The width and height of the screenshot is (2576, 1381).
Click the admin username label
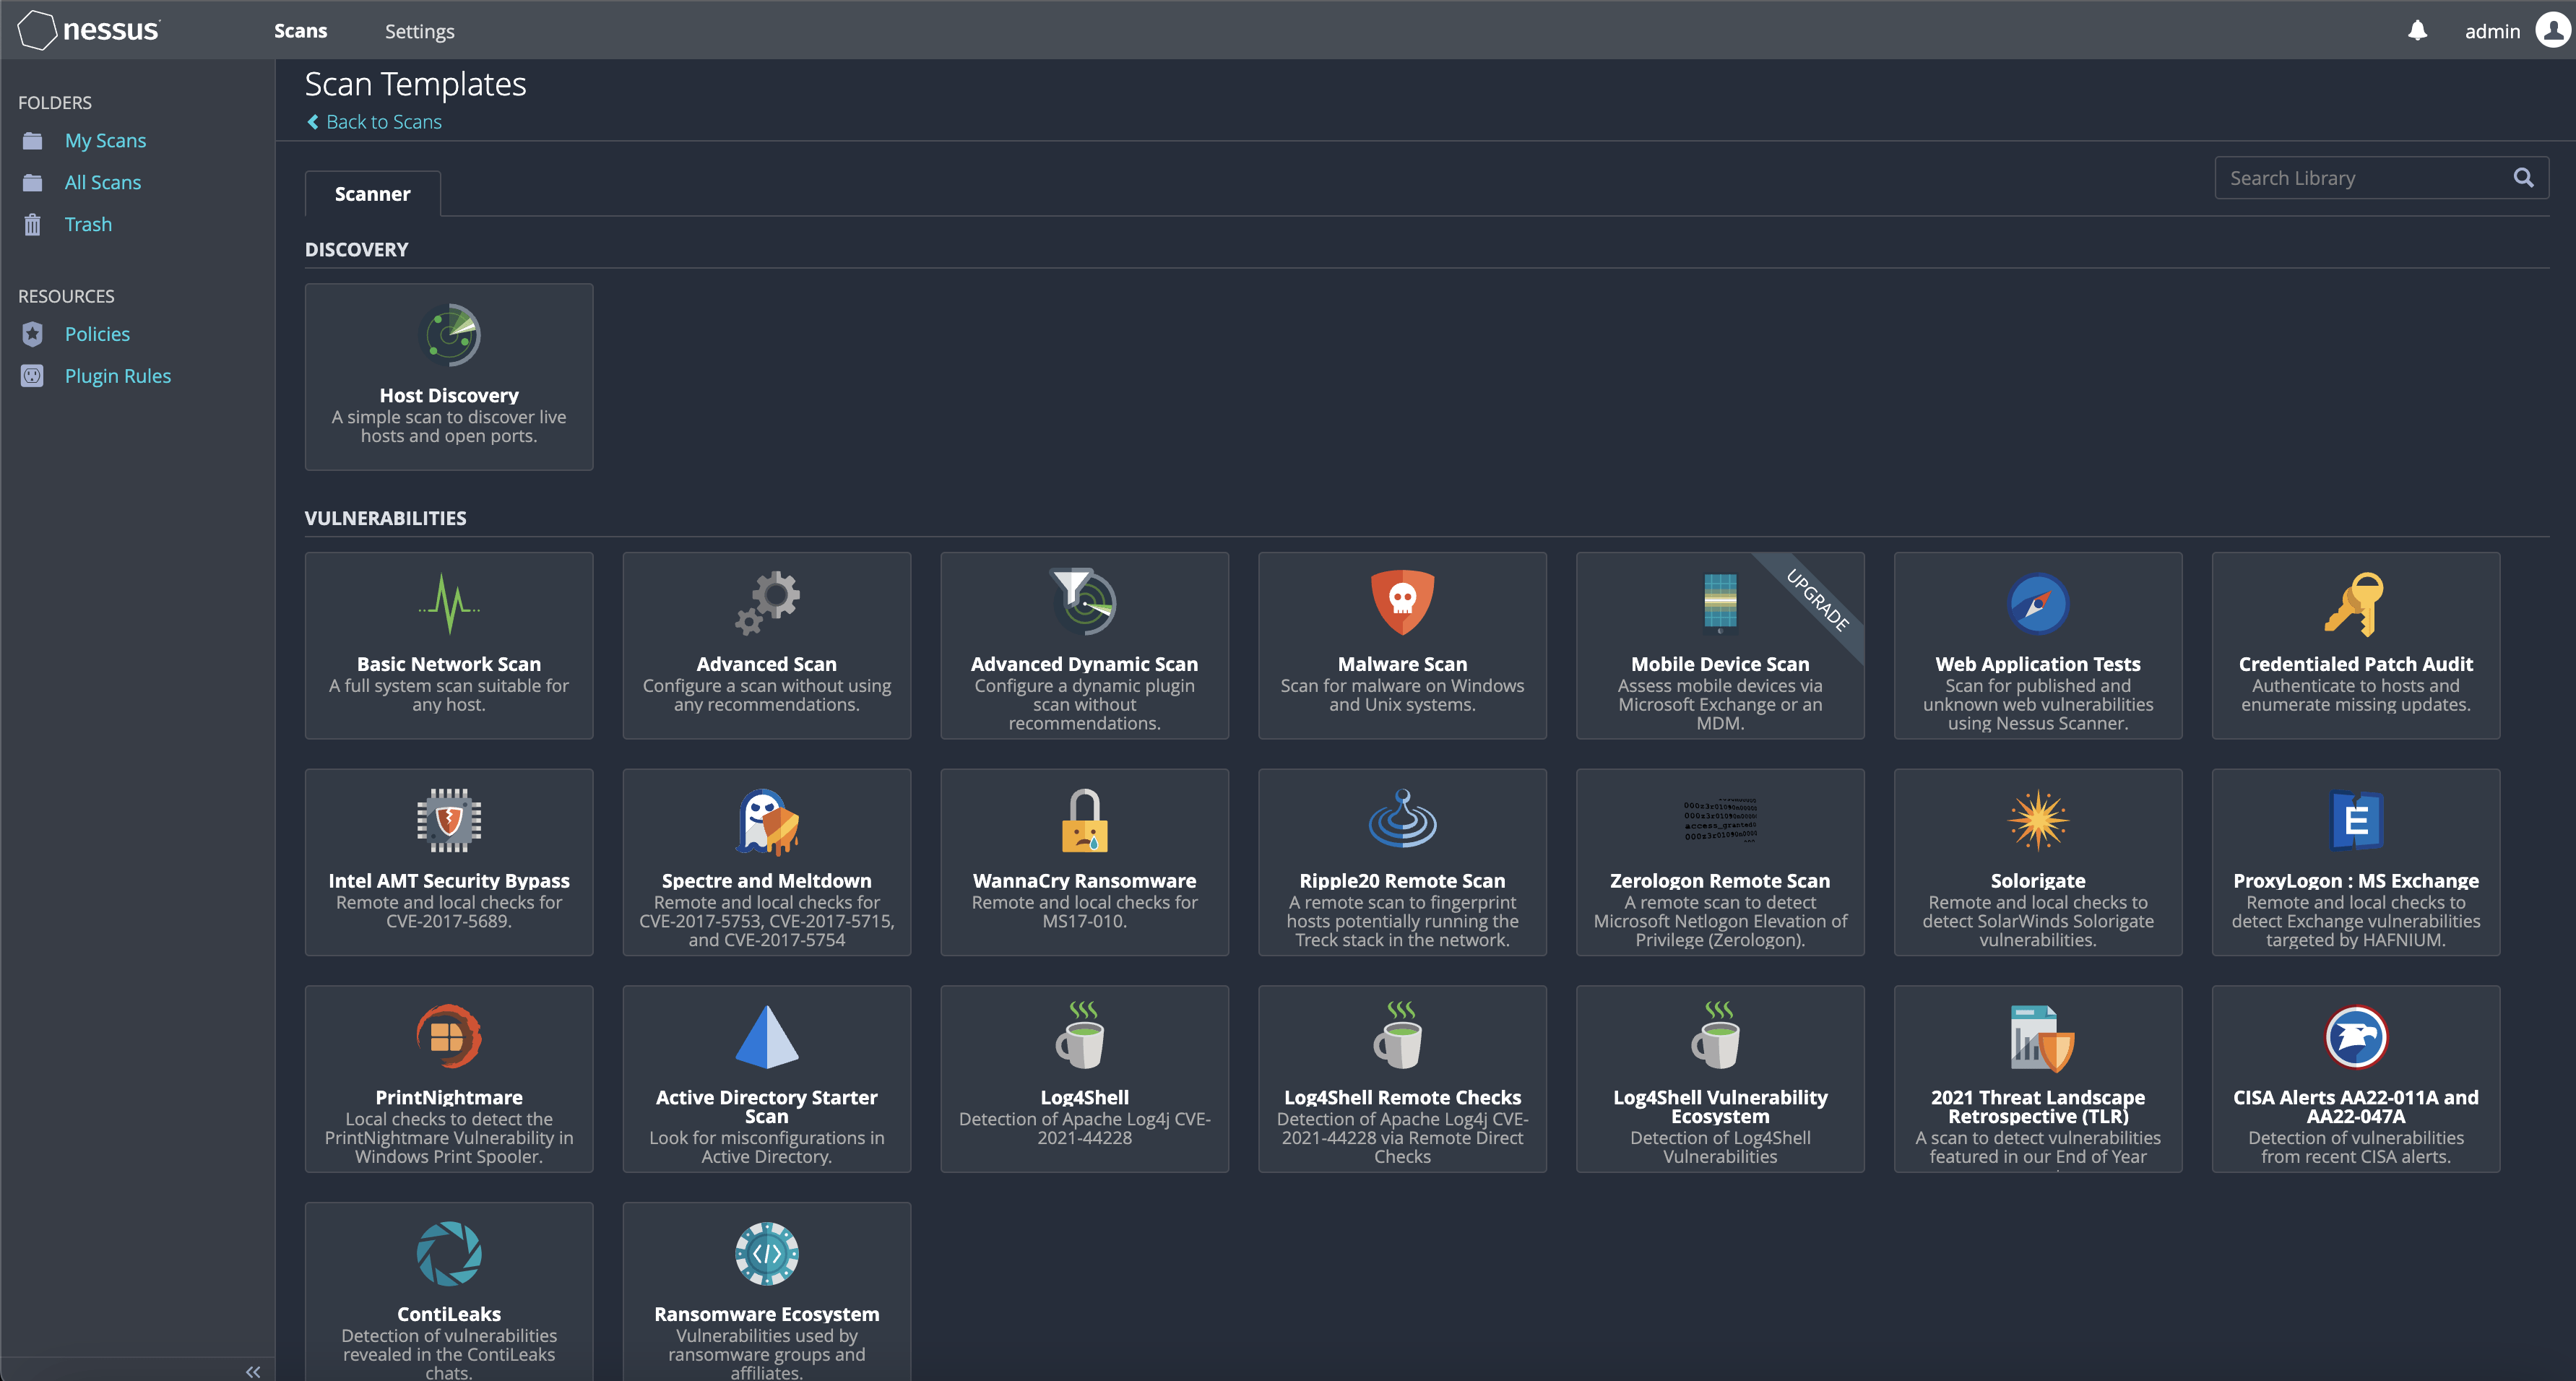(2491, 31)
